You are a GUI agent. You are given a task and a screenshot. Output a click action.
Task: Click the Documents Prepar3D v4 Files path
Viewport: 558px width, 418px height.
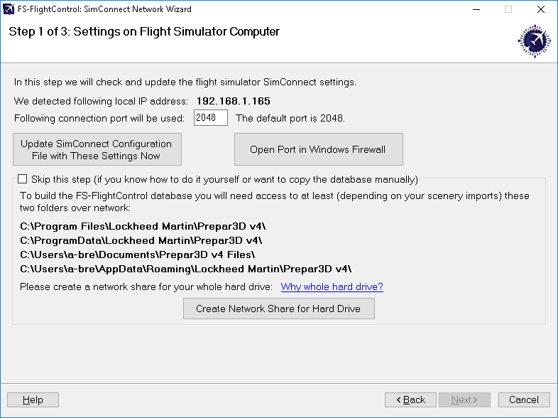pos(137,254)
